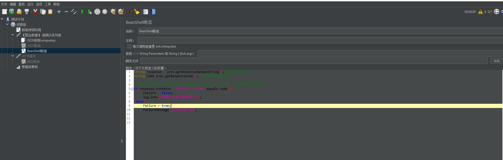This screenshot has height=160, width=503.
Task: Click the 名称 field containing BeanShell断言
Action: [321, 31]
